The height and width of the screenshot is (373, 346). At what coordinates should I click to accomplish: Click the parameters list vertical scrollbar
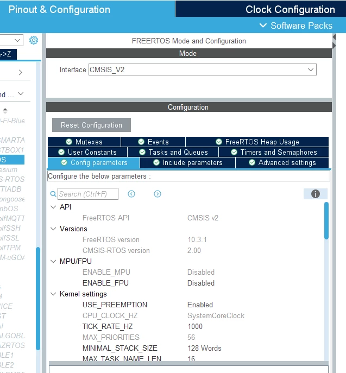click(x=326, y=220)
